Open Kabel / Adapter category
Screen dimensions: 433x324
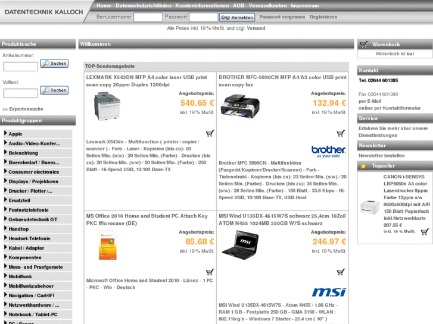point(26,248)
